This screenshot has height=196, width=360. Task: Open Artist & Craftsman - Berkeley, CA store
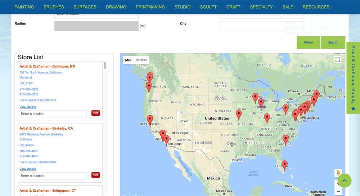46,129
